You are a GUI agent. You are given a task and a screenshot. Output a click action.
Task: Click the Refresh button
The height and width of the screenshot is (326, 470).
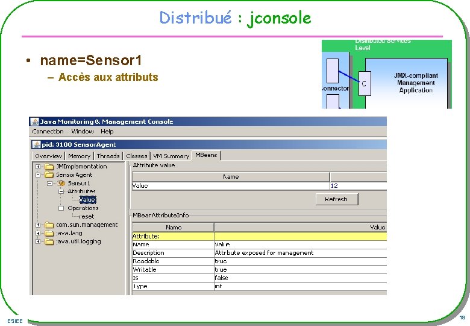pyautogui.click(x=337, y=199)
